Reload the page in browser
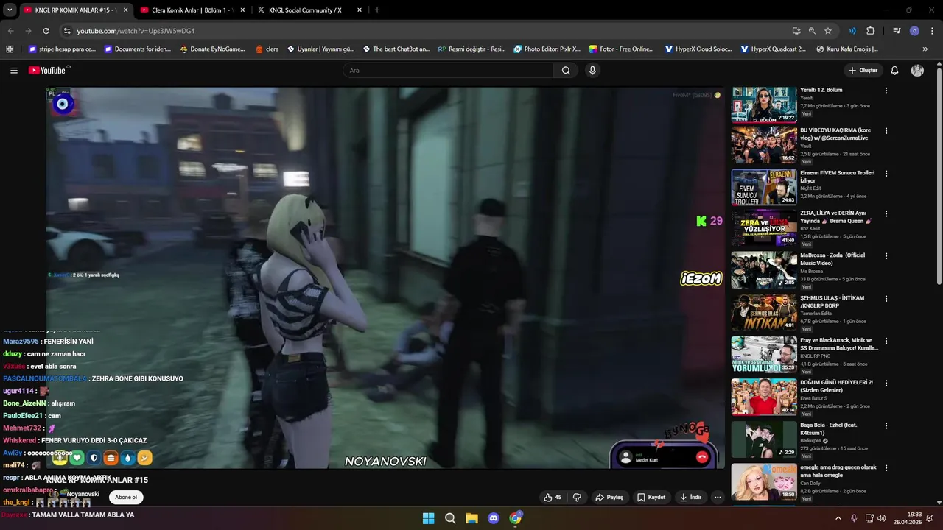The width and height of the screenshot is (943, 530). [x=46, y=31]
